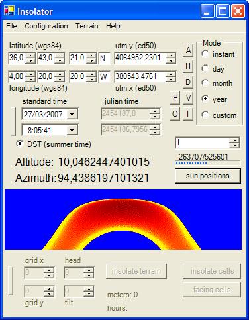Click the vertical bar beside standard time
249x320 pixels.
13,122
